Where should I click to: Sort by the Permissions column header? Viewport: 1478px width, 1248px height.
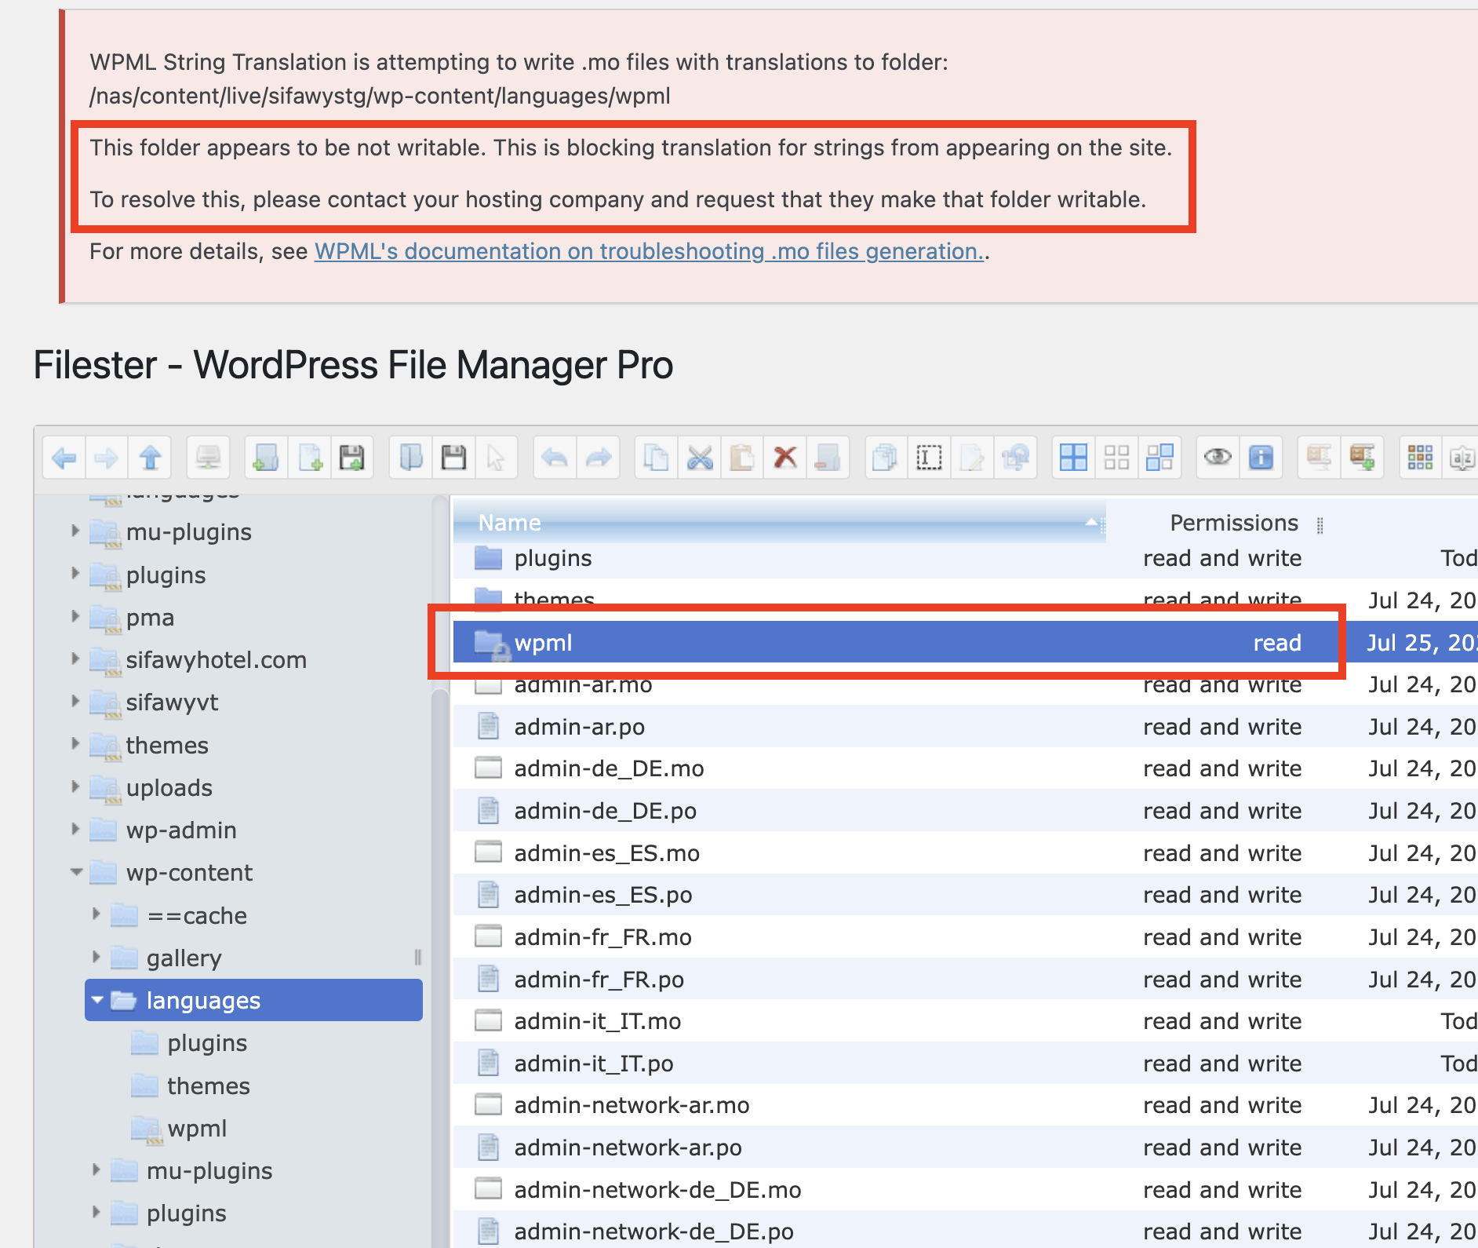(x=1234, y=523)
